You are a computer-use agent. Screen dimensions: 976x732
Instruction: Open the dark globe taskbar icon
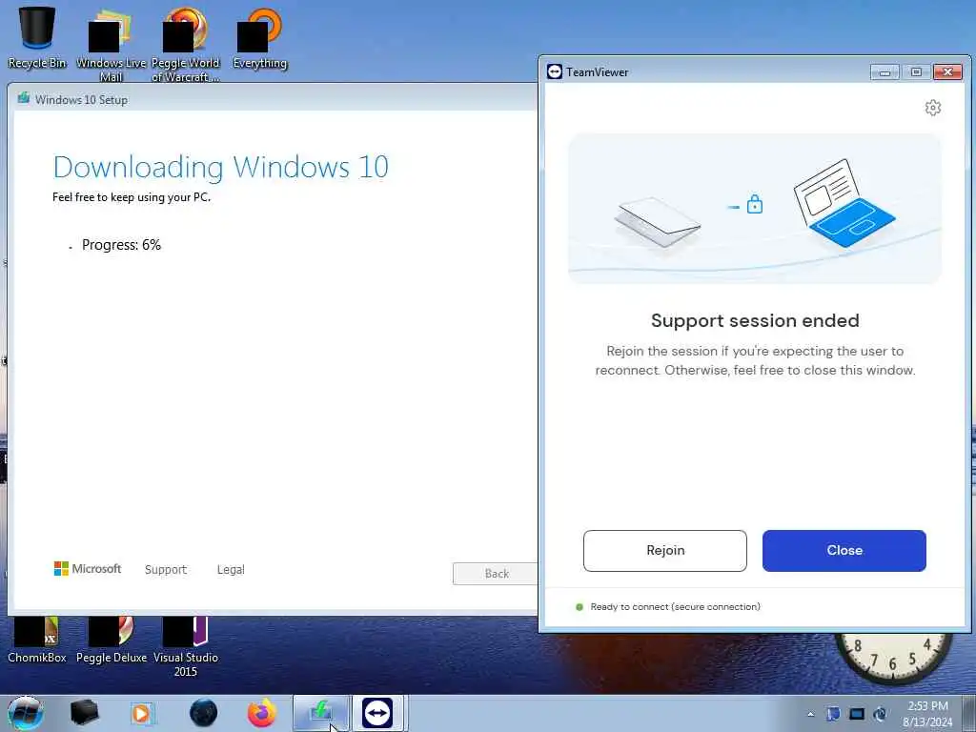204,713
